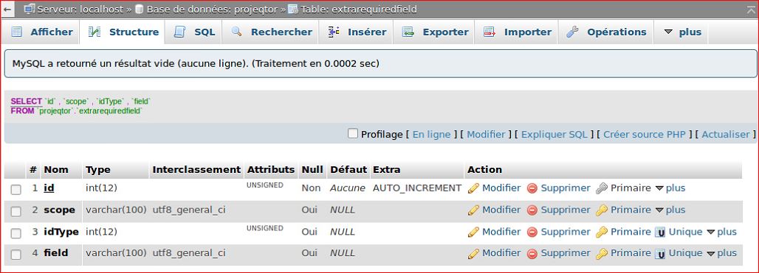Image resolution: width=759 pixels, height=273 pixels.
Task: Click the Interclassement column header
Action: pyautogui.click(x=196, y=170)
